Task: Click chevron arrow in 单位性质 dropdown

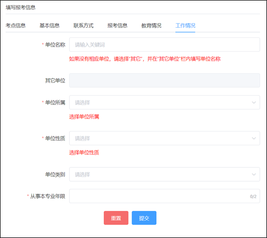Action: [254, 138]
